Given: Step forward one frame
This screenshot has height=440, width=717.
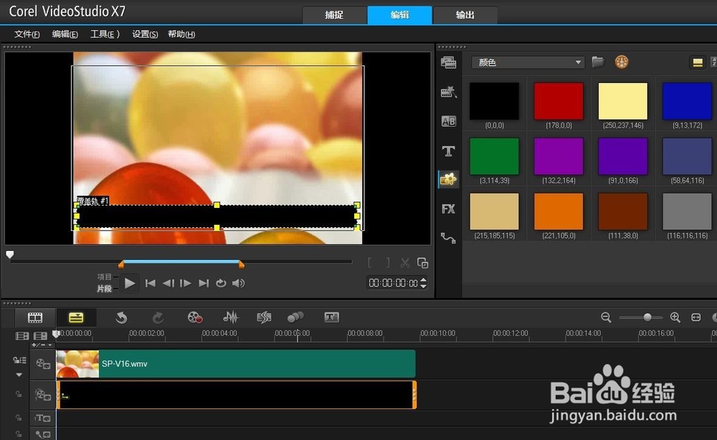Looking at the screenshot, I should coord(186,283).
